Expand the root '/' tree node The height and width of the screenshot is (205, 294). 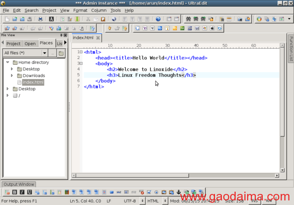pos(8,96)
